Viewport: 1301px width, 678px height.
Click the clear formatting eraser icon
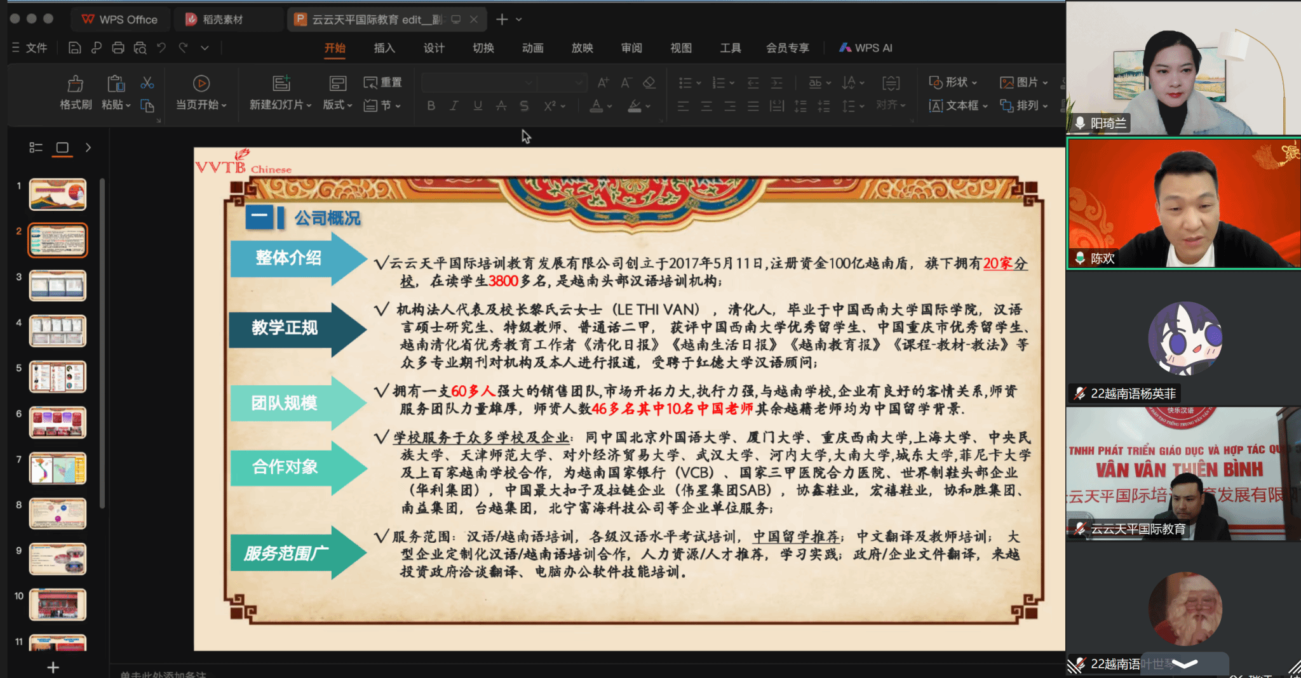(x=649, y=83)
